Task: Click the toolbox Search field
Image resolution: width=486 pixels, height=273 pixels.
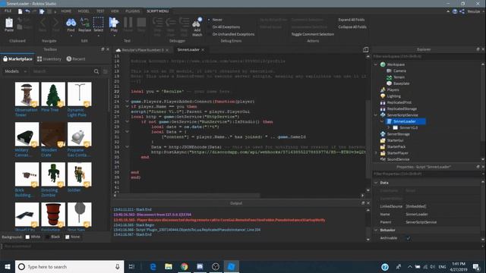Action: coord(62,71)
